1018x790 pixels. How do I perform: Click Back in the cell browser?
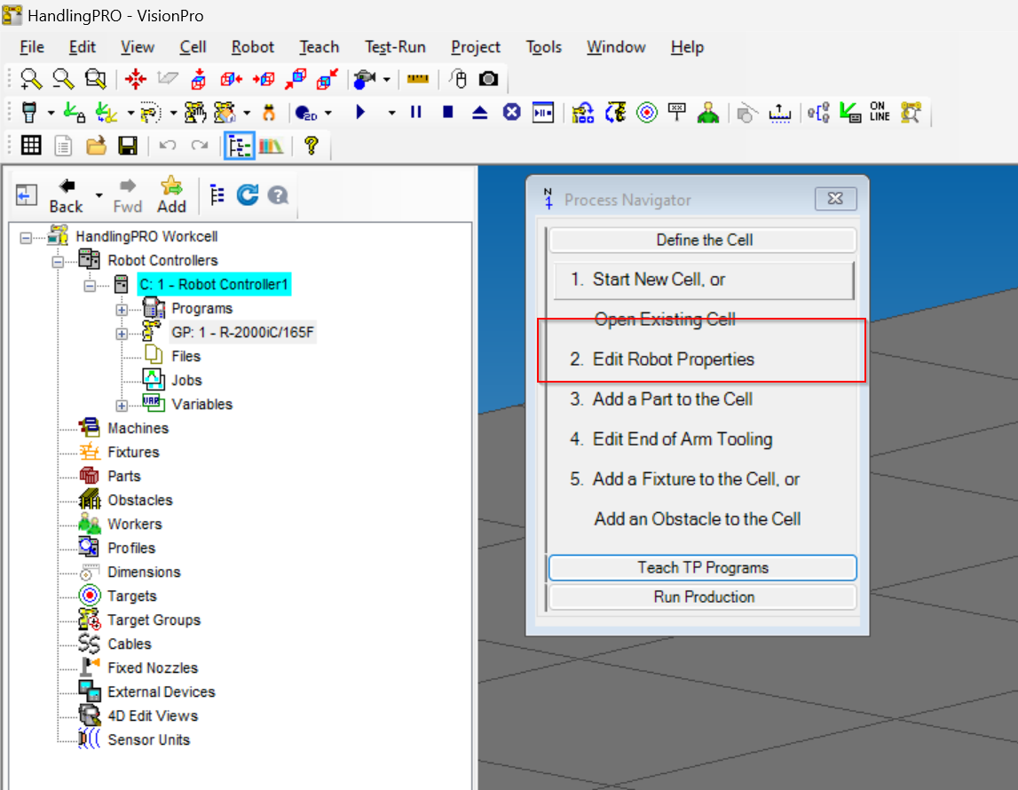pyautogui.click(x=67, y=195)
